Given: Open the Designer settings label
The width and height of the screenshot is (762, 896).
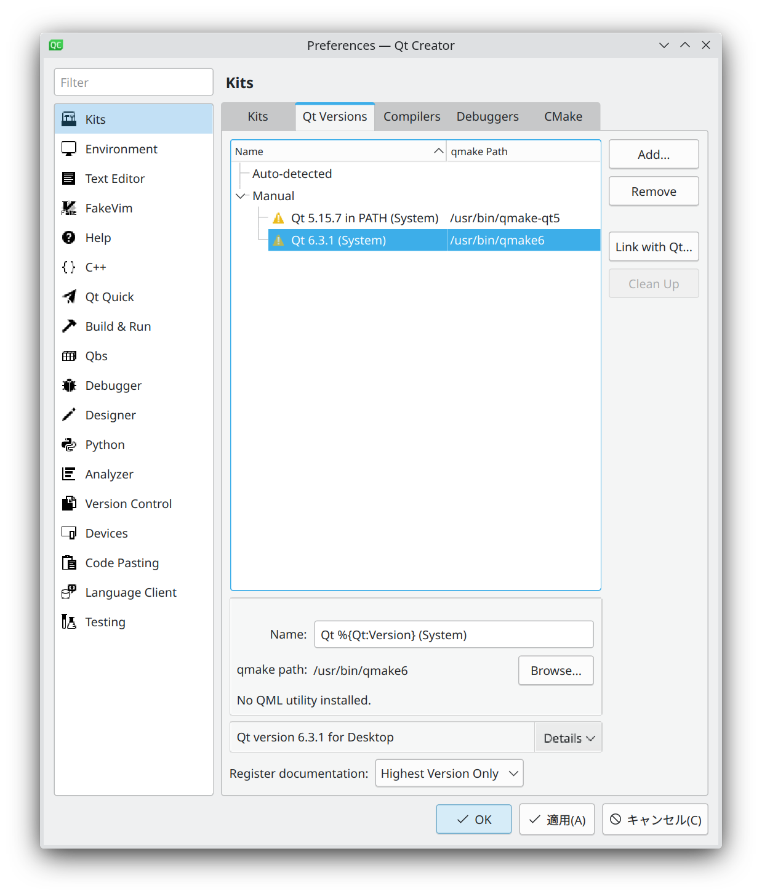Looking at the screenshot, I should point(111,415).
